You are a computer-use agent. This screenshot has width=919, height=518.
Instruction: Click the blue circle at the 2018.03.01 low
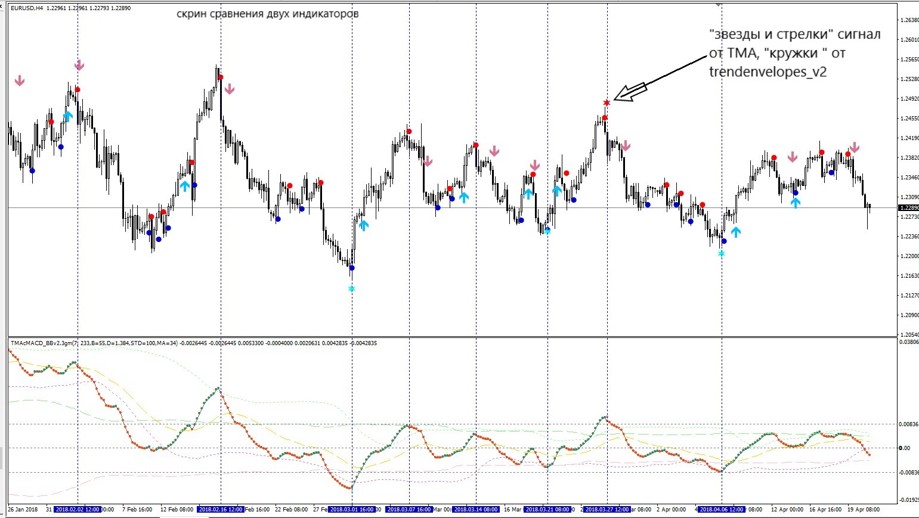pyautogui.click(x=352, y=268)
